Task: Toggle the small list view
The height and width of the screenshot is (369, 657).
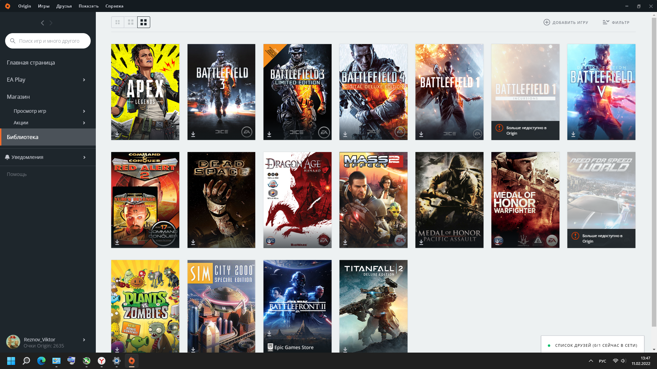Action: [x=117, y=22]
